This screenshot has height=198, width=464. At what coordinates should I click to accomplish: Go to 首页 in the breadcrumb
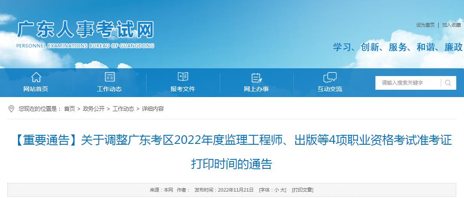69,109
